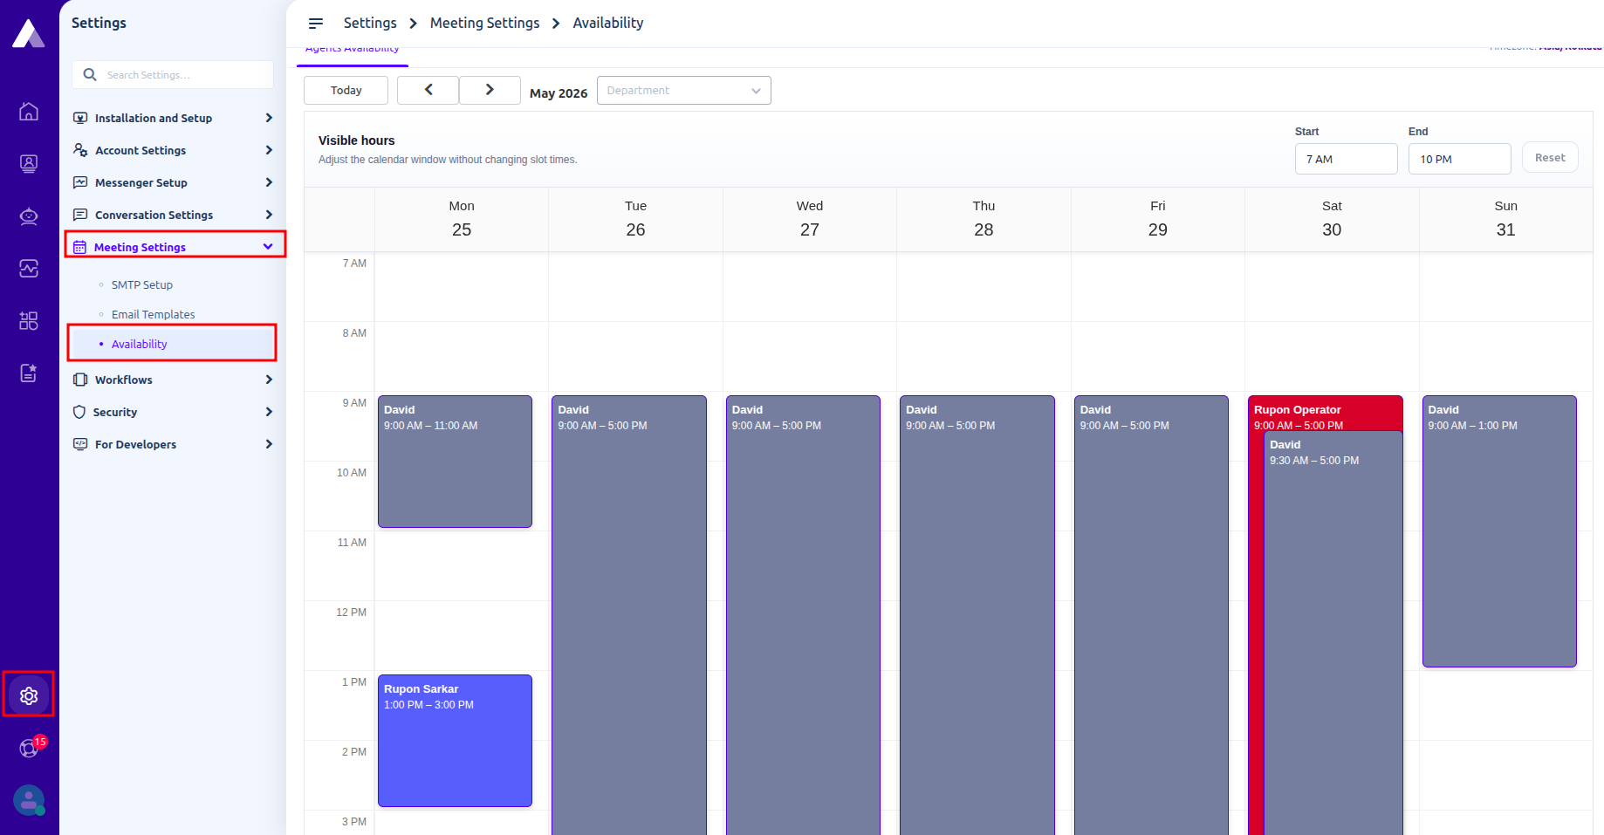
Task: Click Meeting Settings in the breadcrumb
Action: (x=484, y=23)
